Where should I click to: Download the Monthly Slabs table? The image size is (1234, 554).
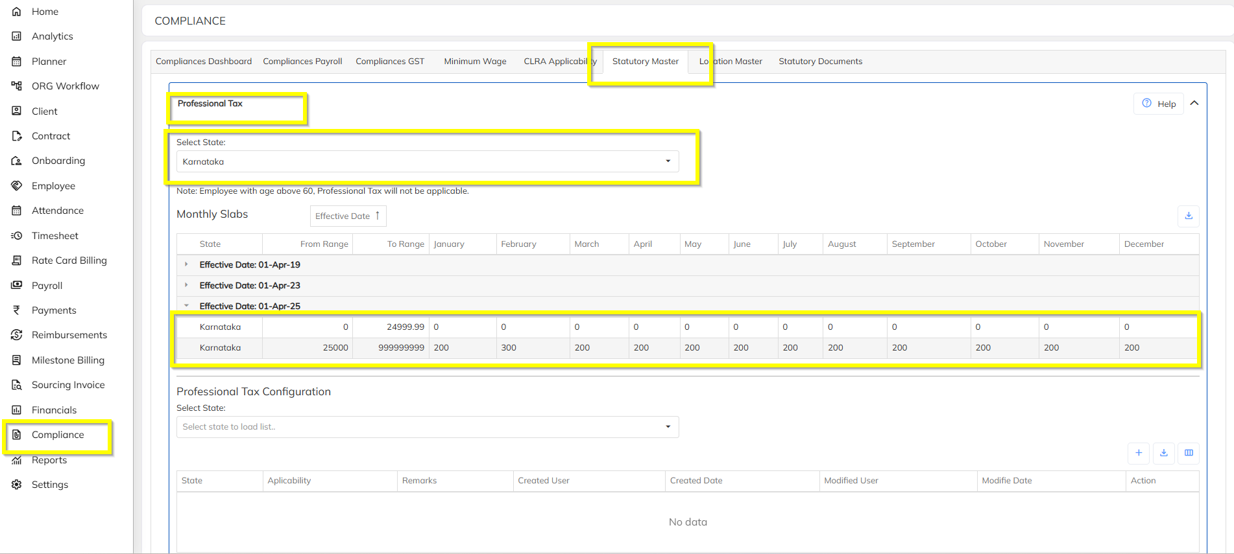1189,216
